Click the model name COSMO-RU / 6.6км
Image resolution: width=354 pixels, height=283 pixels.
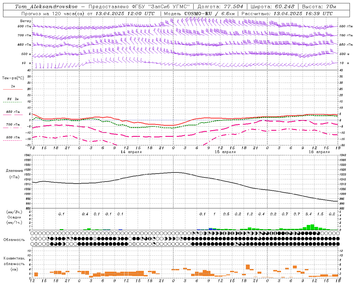tap(210, 14)
